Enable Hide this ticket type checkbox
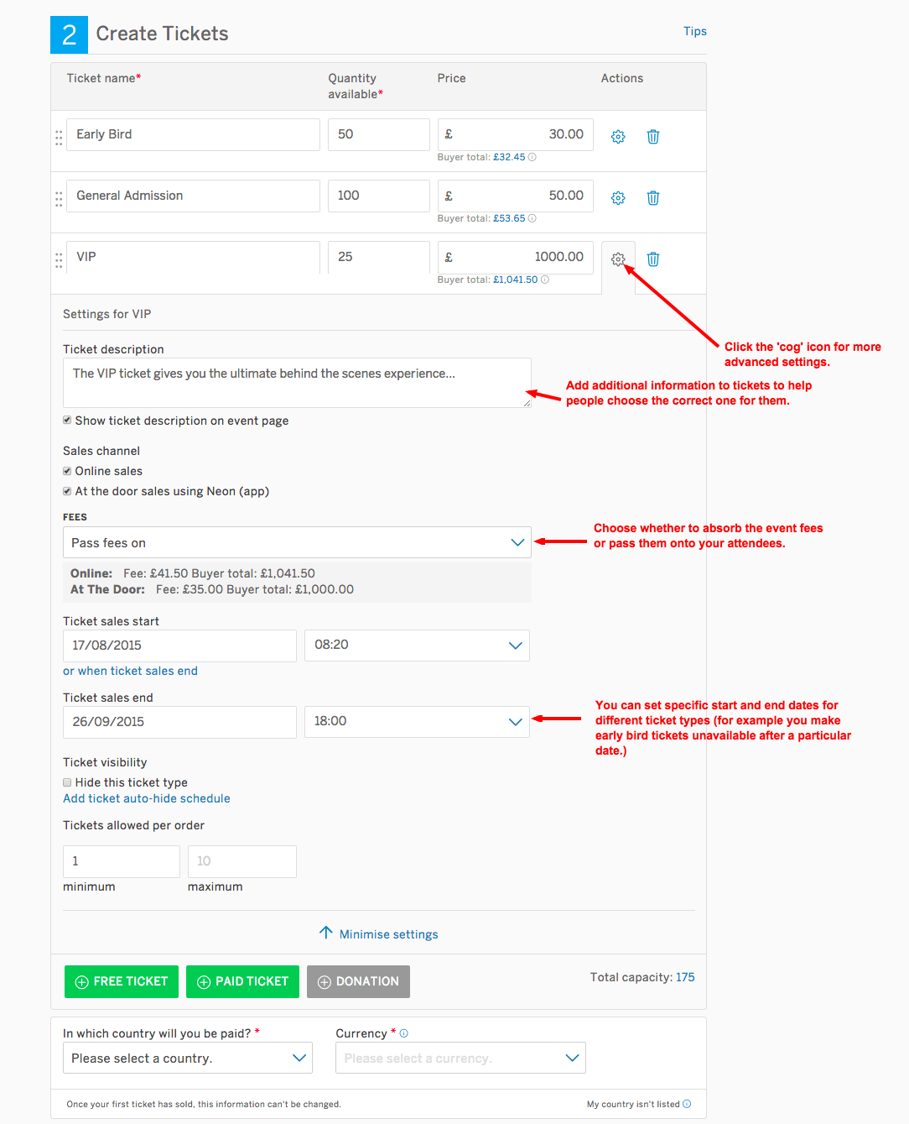 [67, 782]
